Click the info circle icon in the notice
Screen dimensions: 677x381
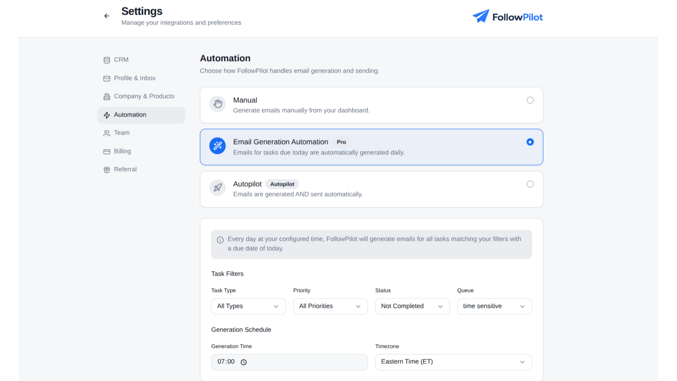tap(220, 240)
